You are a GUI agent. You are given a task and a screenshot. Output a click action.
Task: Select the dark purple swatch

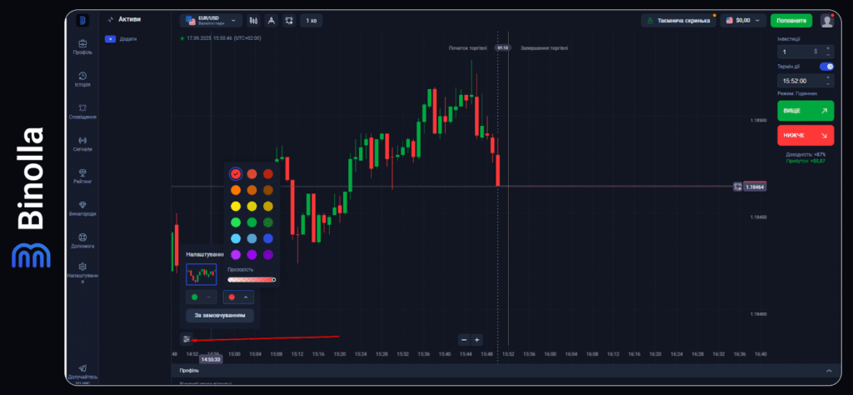(x=268, y=255)
